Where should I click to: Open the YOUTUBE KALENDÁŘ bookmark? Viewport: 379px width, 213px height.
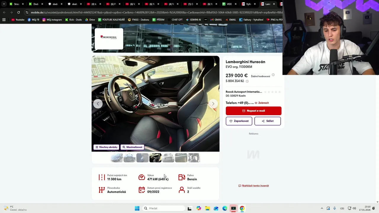[x=111, y=20]
